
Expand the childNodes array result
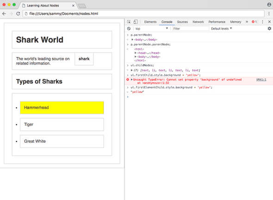coord(132,70)
